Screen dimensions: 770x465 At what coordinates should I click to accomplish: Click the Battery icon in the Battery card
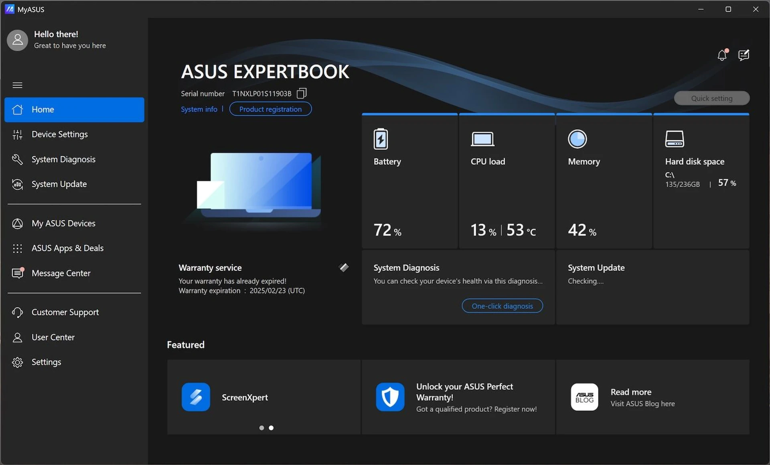point(381,139)
